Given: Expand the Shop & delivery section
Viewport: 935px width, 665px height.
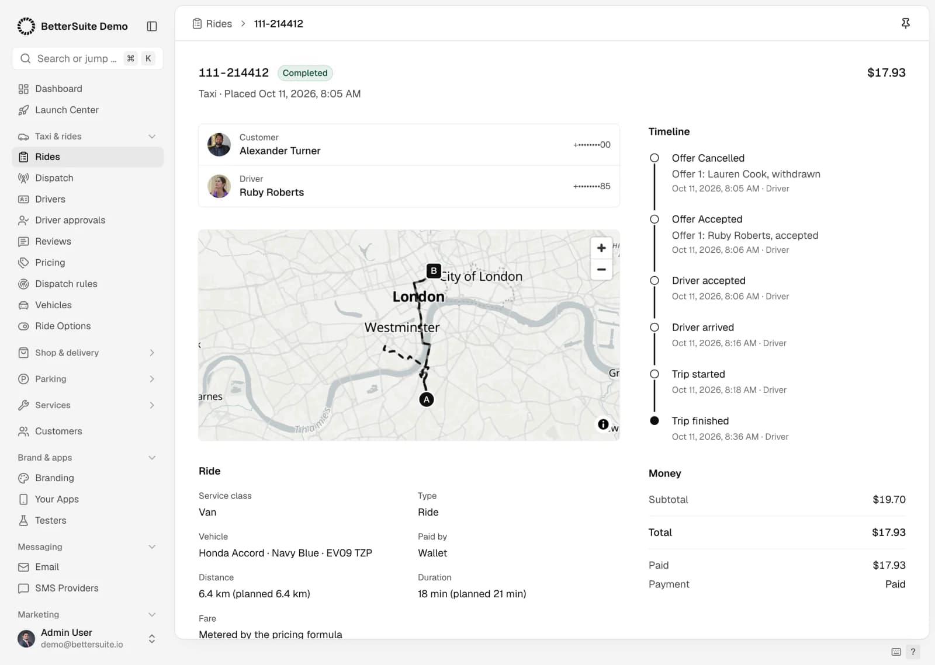Looking at the screenshot, I should pos(152,353).
